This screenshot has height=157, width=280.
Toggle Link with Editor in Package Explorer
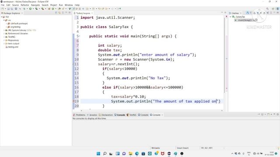coord(59,13)
